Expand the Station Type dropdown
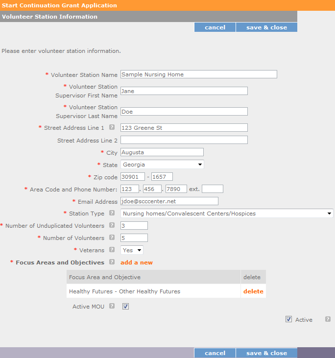 coord(227,214)
